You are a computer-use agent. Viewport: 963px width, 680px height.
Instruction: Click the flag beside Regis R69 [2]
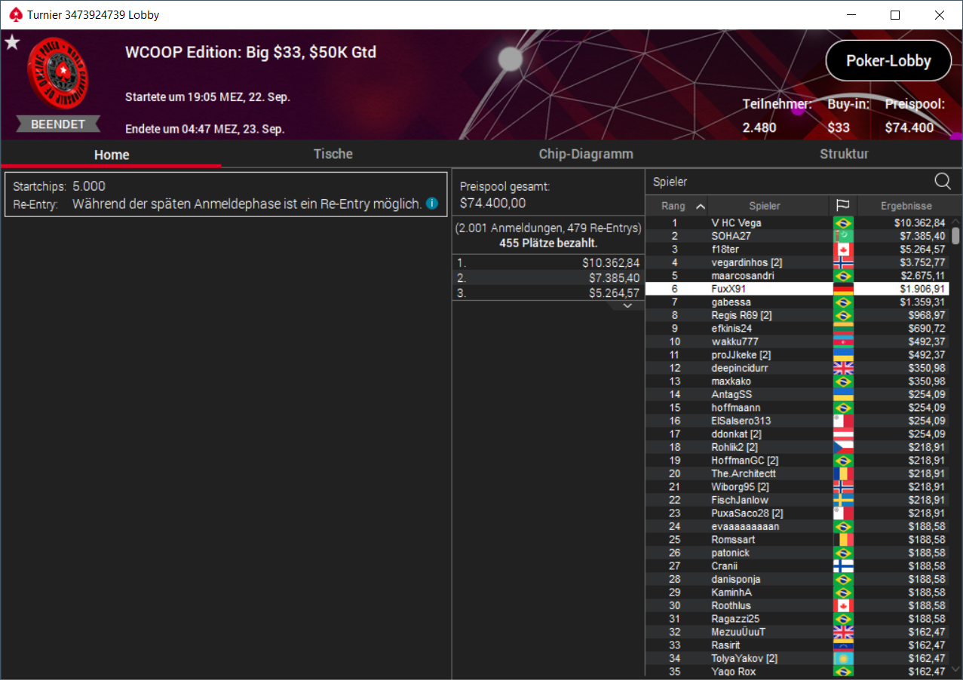(x=842, y=315)
